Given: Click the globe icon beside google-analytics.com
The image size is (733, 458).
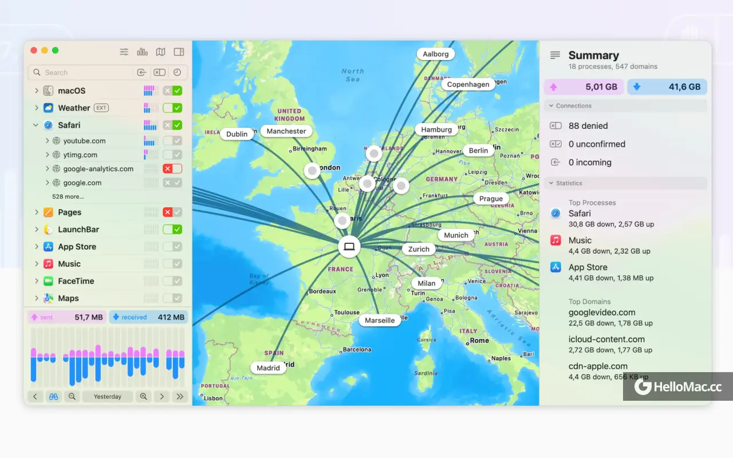Looking at the screenshot, I should (x=56, y=169).
